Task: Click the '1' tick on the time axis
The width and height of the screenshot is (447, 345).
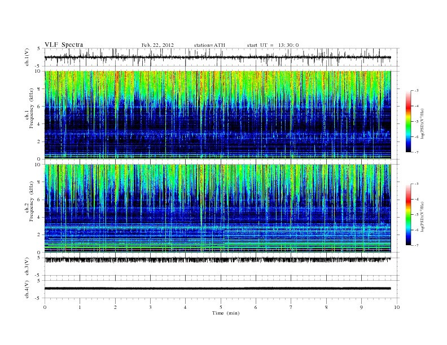Action: 80,307
